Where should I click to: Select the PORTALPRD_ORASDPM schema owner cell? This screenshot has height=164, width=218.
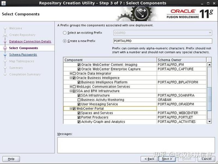(x=181, y=104)
